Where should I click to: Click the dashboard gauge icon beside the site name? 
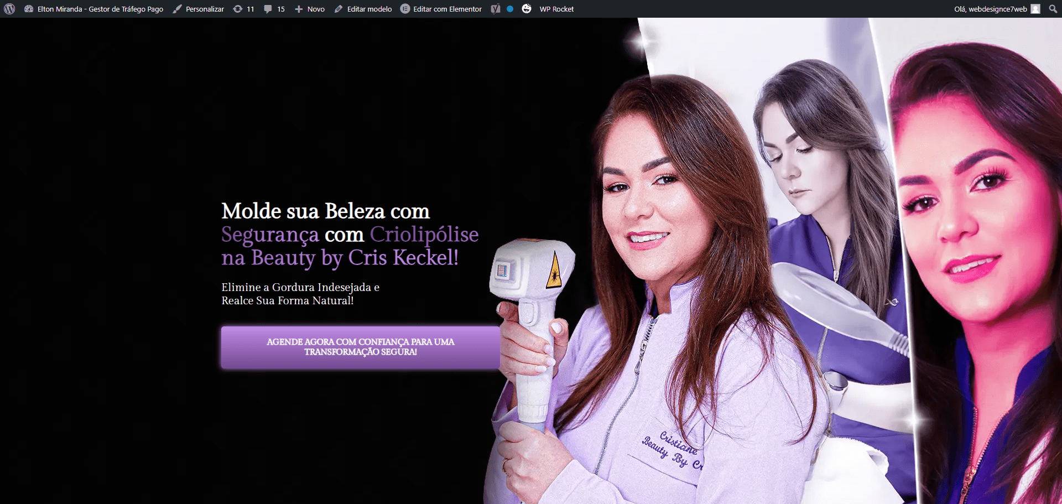click(29, 9)
